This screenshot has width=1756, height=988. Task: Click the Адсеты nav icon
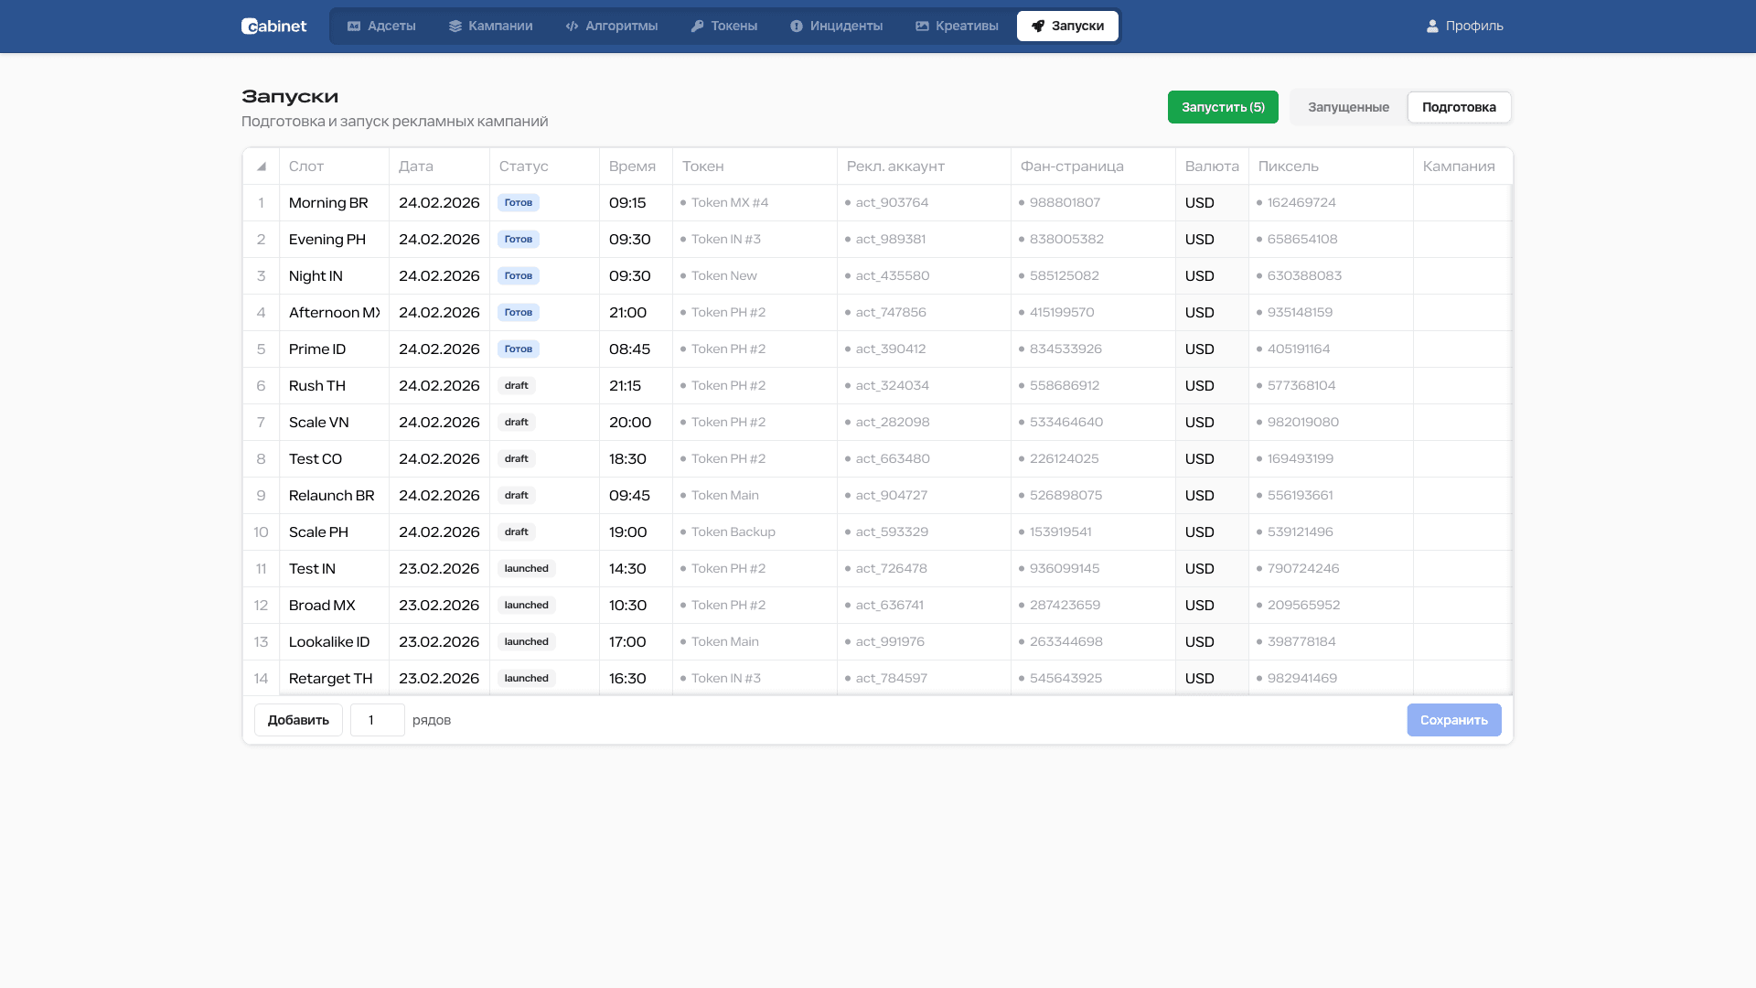[x=354, y=27]
